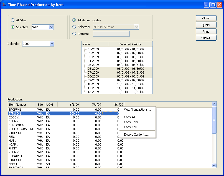This screenshot has height=176, width=224.
Task: Choose the Selected site radio button
Action: pos(12,27)
